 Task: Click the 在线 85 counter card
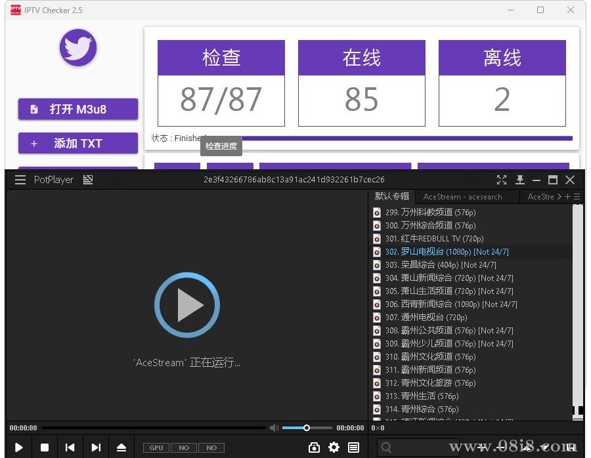click(362, 83)
